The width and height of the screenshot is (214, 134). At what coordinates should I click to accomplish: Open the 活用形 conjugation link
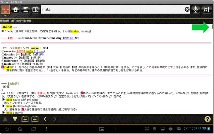click(68, 38)
